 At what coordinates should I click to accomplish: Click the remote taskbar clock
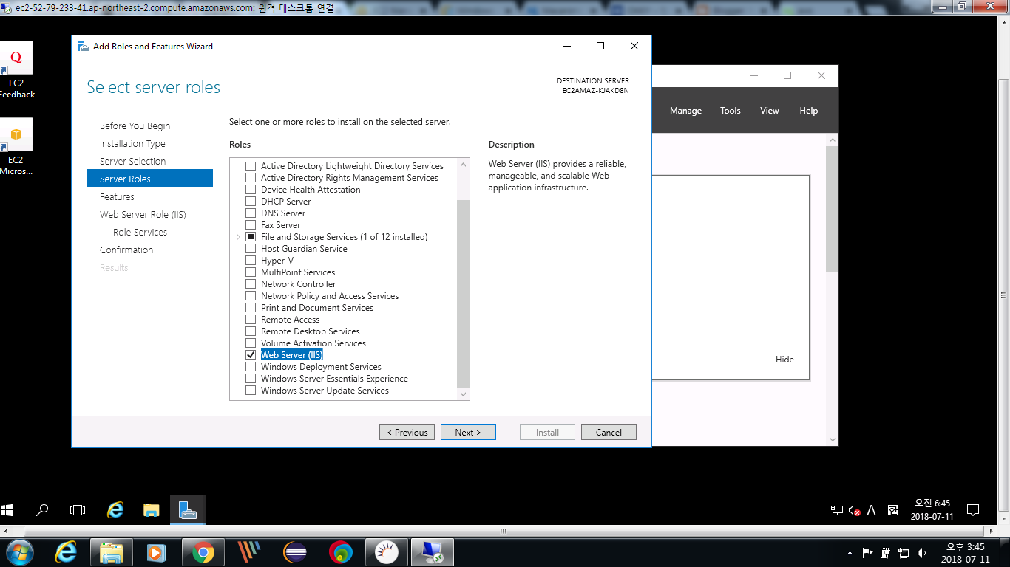932,510
